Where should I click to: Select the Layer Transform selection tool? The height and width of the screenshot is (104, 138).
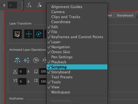[x=17, y=34]
